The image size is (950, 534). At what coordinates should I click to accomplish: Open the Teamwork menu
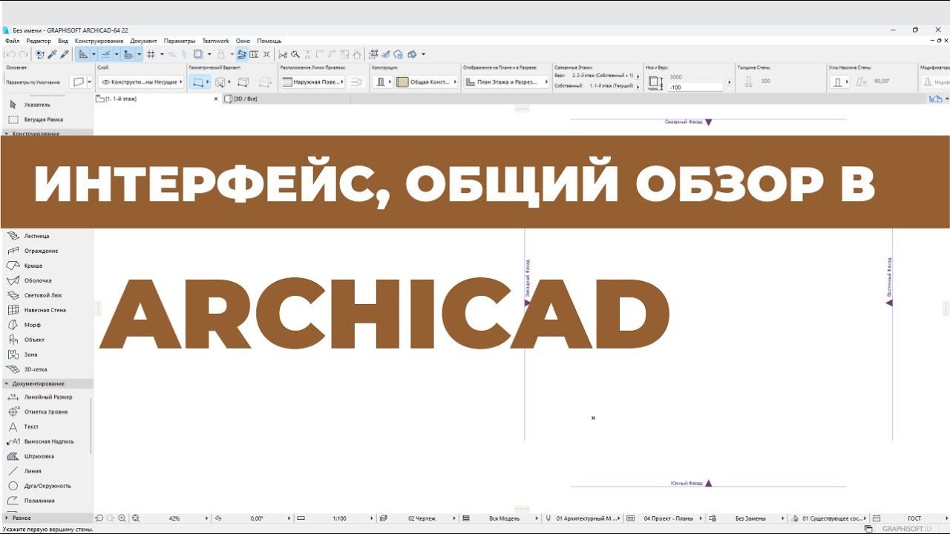click(x=216, y=41)
